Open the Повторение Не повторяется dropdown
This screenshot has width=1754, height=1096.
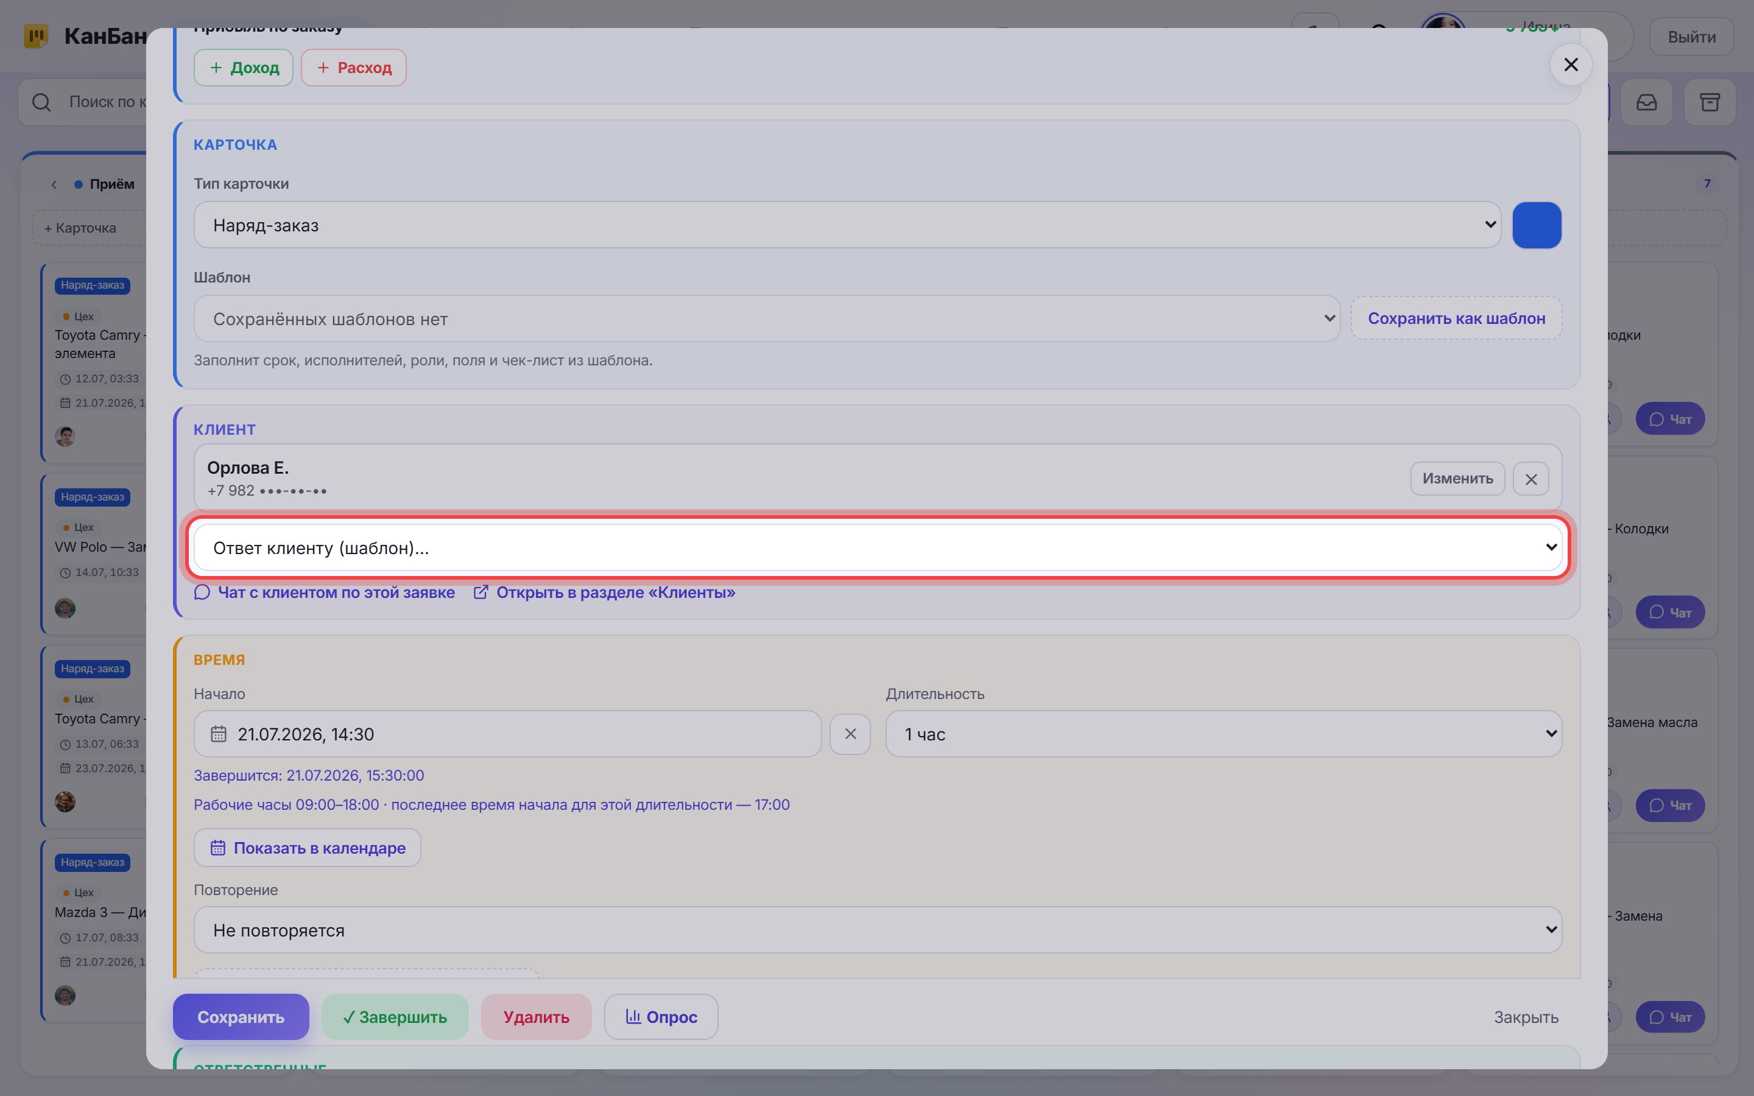click(x=878, y=930)
